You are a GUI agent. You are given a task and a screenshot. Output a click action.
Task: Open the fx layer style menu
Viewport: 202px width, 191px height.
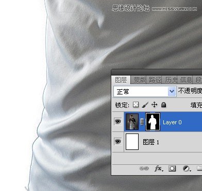tap(159, 168)
